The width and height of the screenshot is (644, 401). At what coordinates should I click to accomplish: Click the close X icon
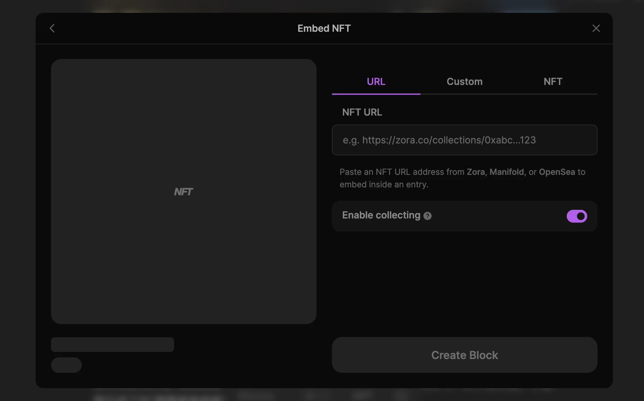[x=596, y=28]
